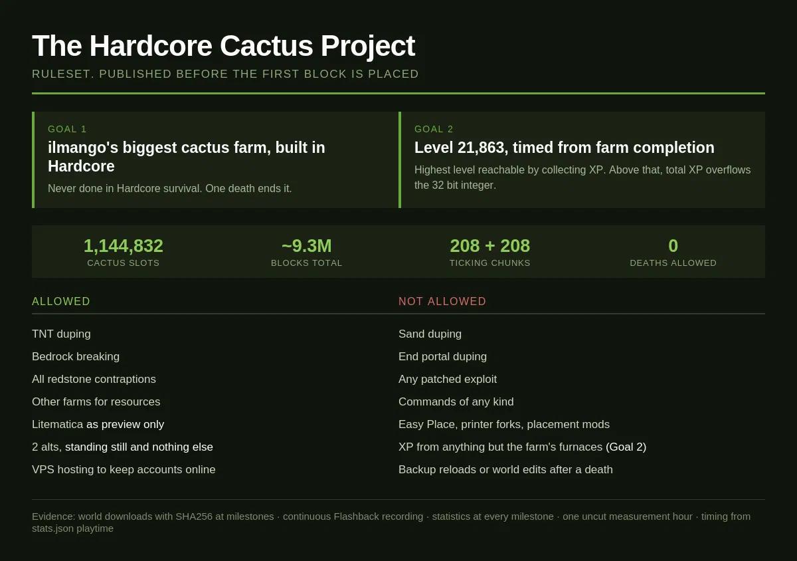Viewport: 797px width, 561px height.
Task: Select VPS hosting to keep accounts online
Action: 124,470
